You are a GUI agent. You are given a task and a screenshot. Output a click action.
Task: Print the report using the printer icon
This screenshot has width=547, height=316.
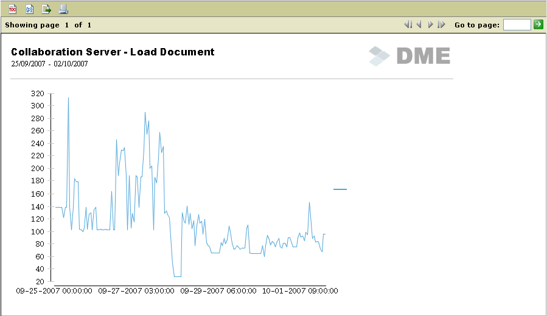[63, 9]
